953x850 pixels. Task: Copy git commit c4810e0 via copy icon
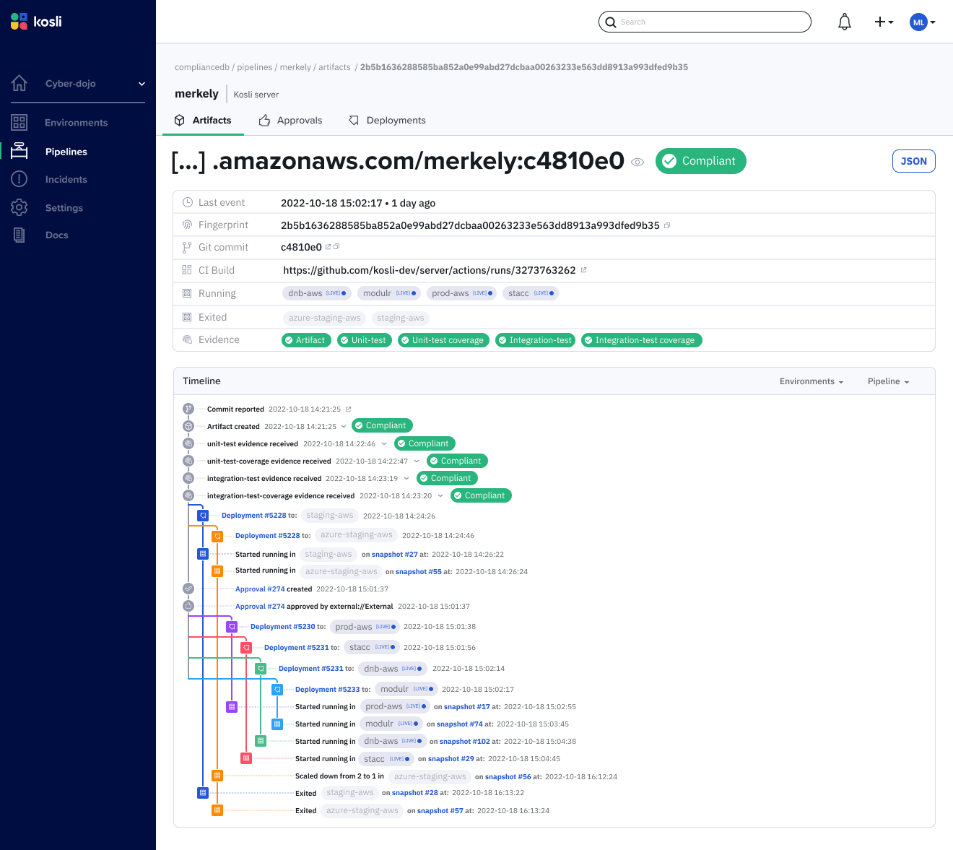[336, 247]
